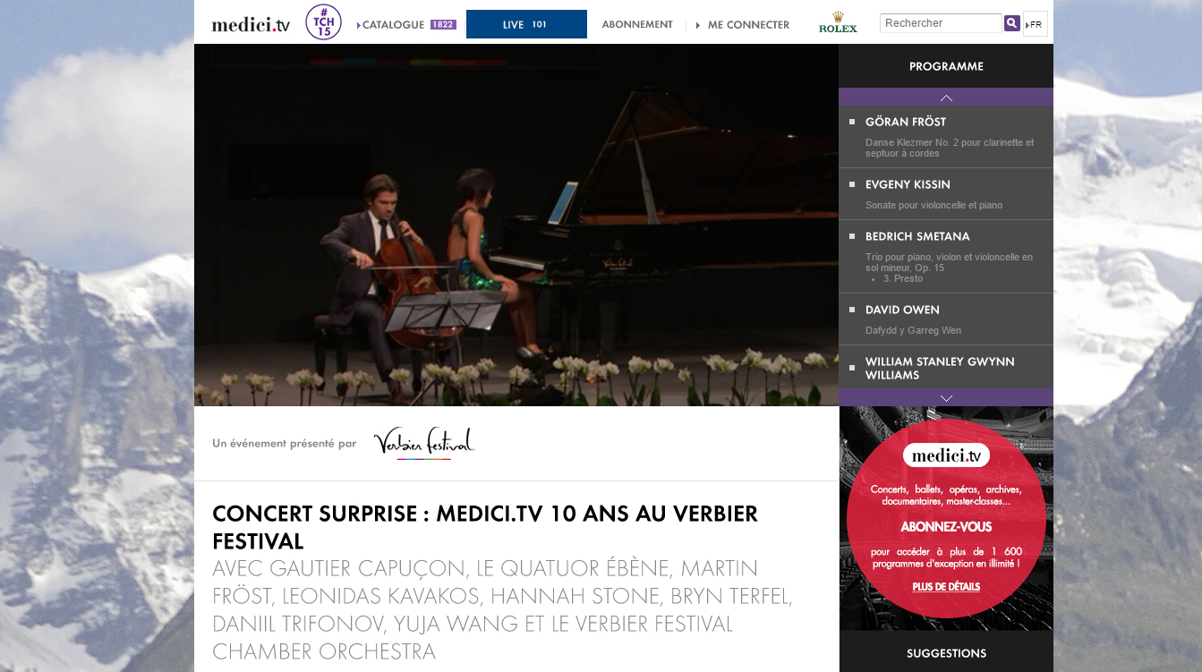
Task: Switch to the Live tab
Action: tap(526, 24)
